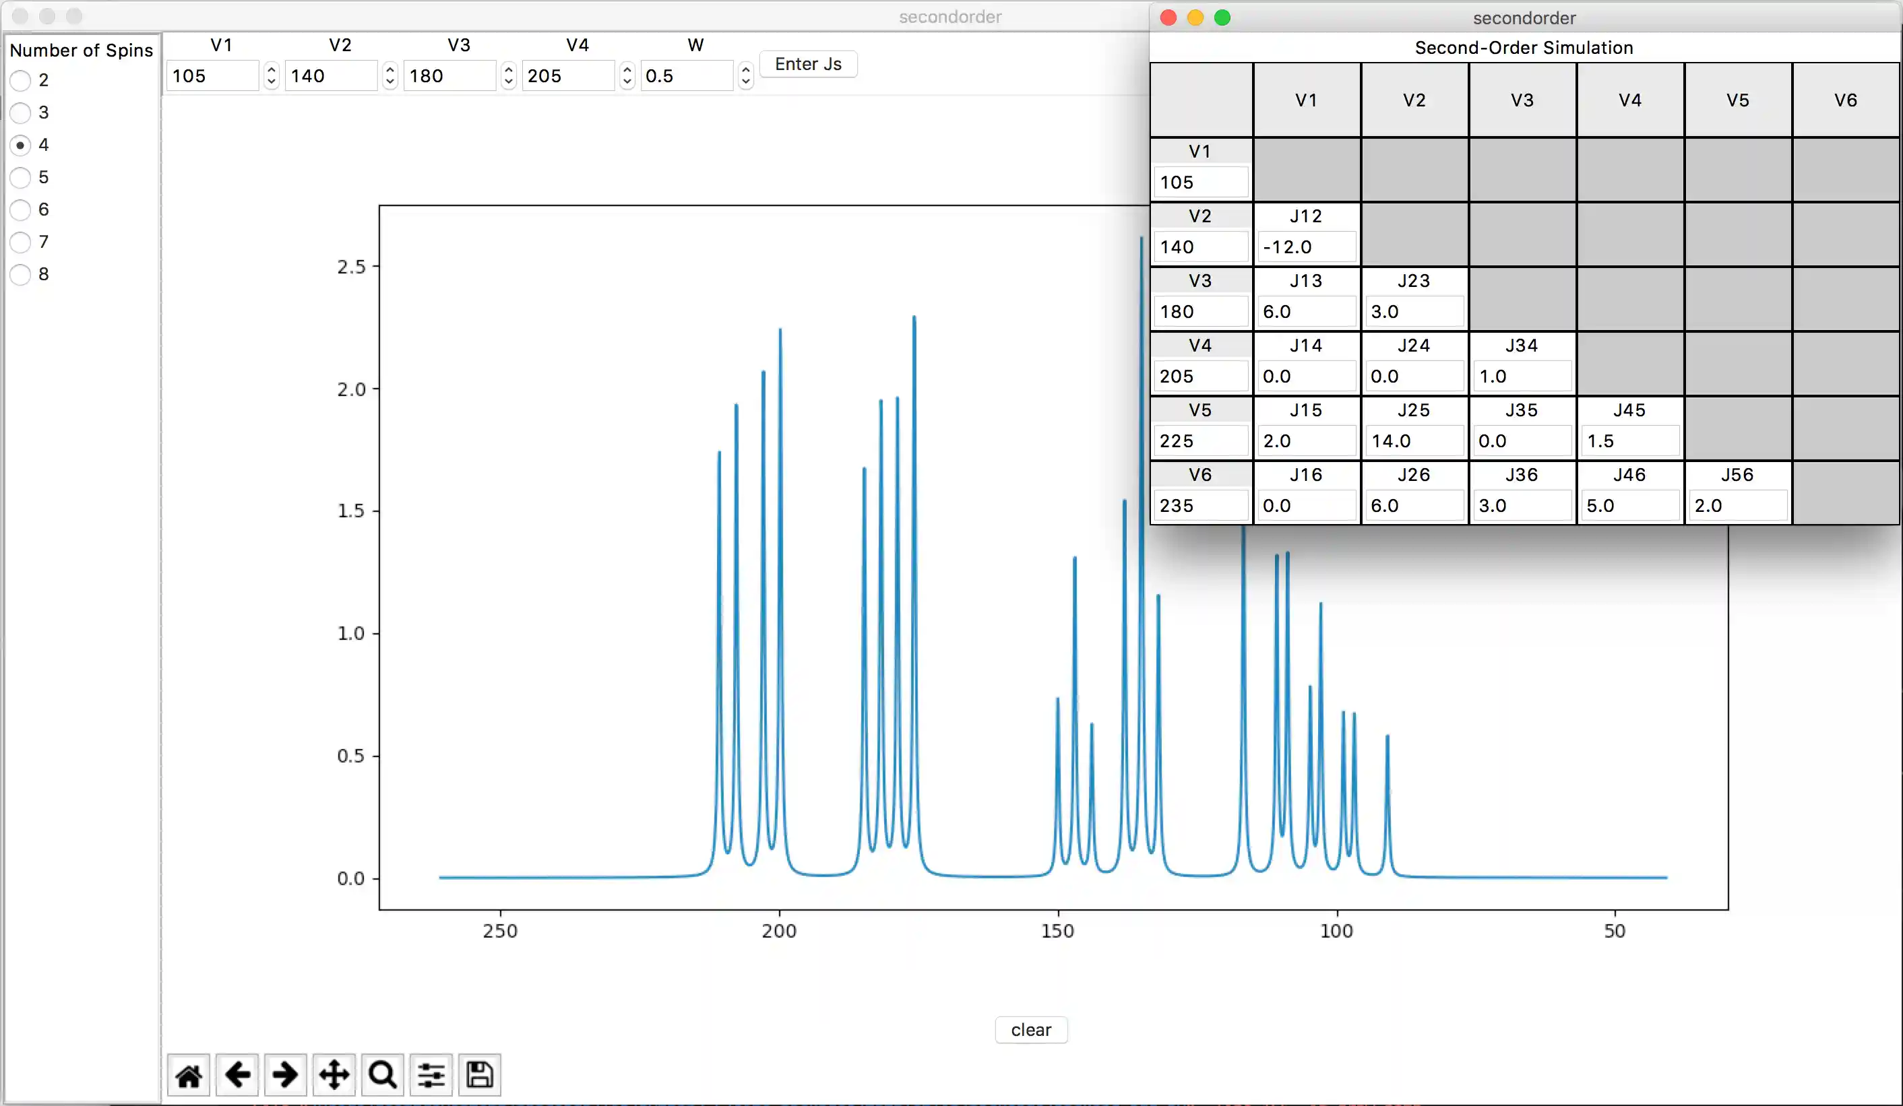Click the Home reset view icon
The height and width of the screenshot is (1106, 1903).
tap(189, 1074)
